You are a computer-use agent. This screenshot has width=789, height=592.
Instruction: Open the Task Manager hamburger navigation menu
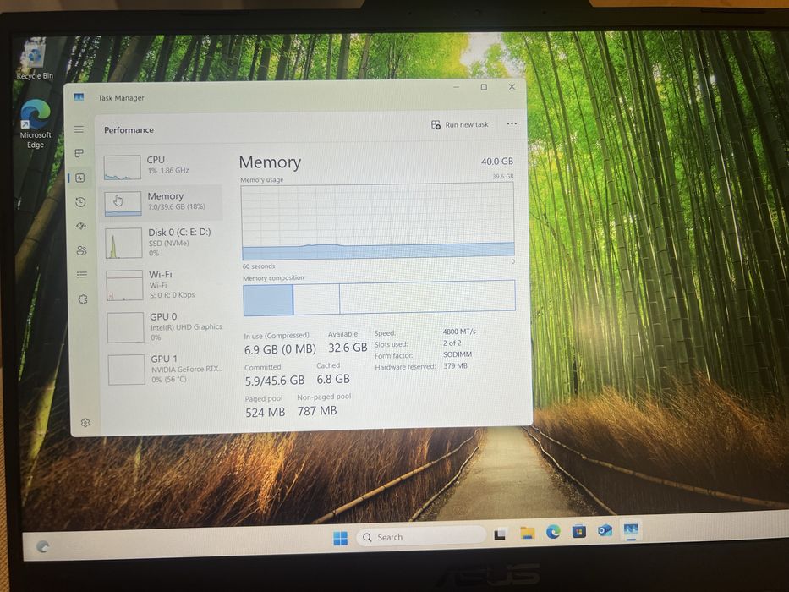pyautogui.click(x=79, y=129)
